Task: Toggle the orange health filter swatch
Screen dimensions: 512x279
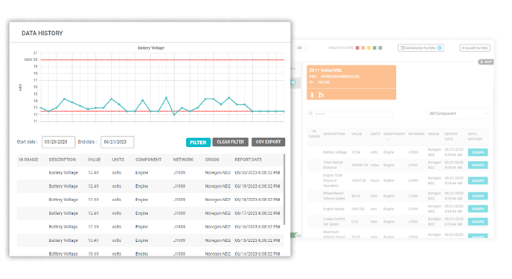Action: point(363,47)
